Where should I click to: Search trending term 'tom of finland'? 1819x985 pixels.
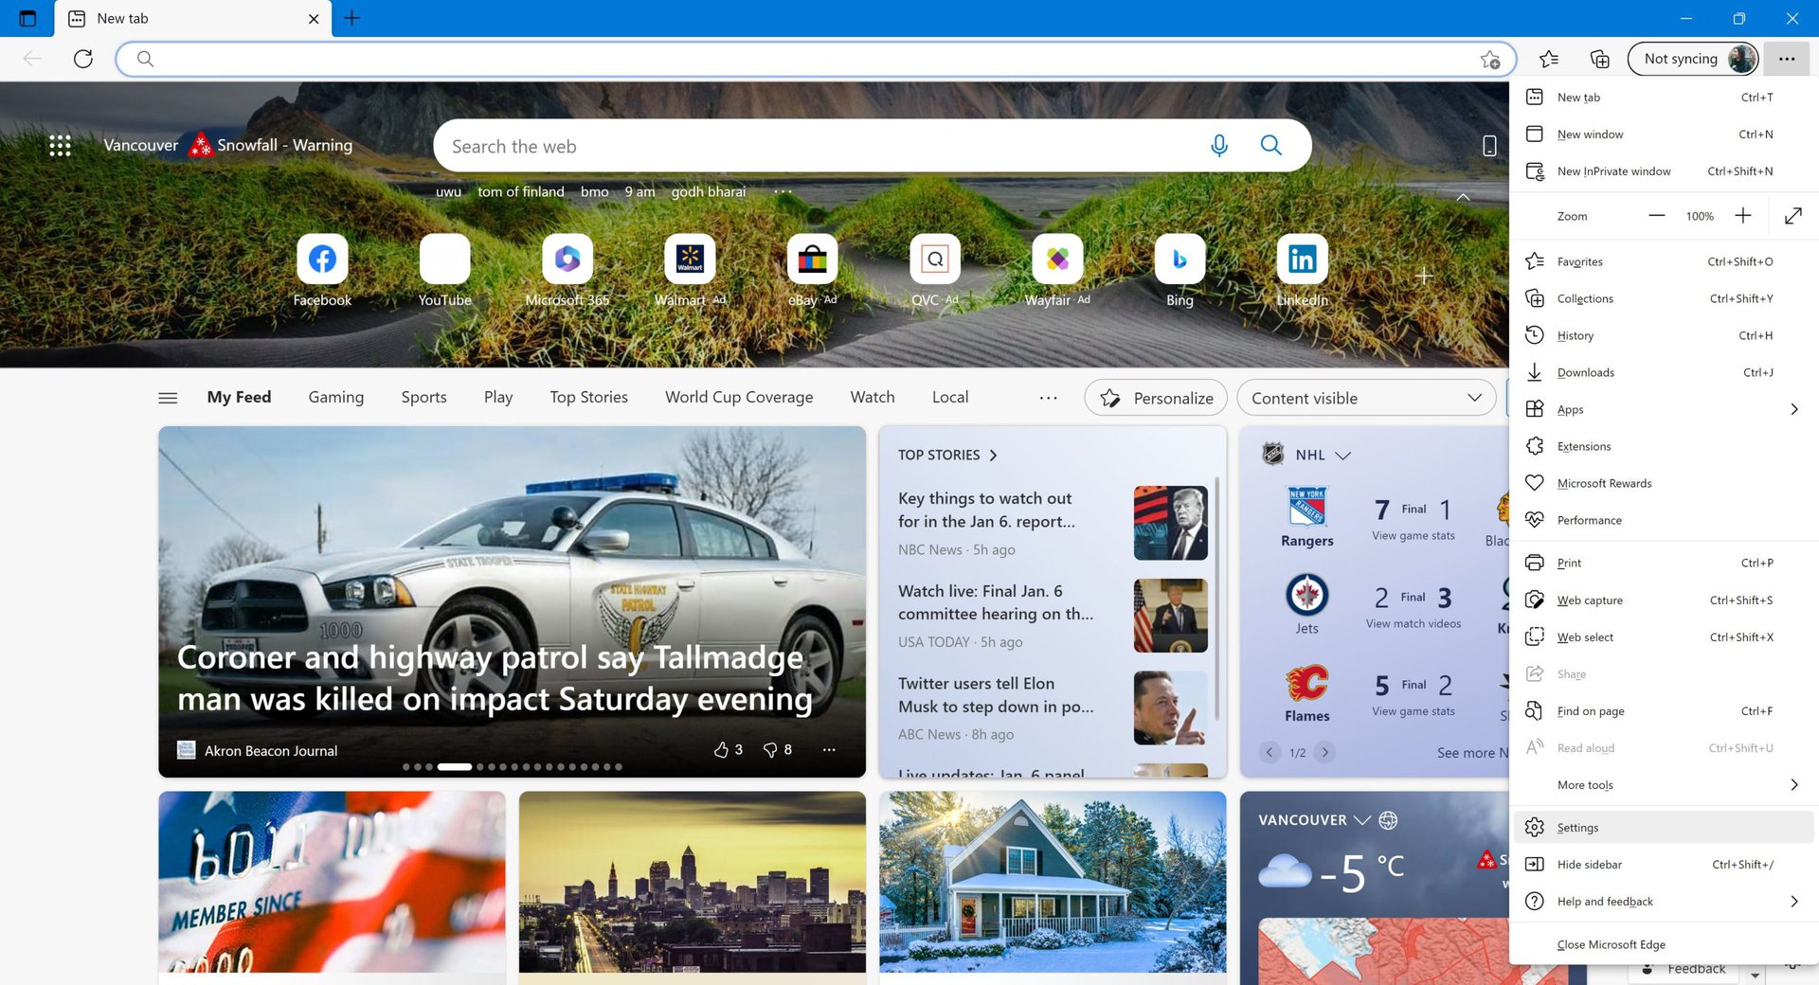point(521,191)
